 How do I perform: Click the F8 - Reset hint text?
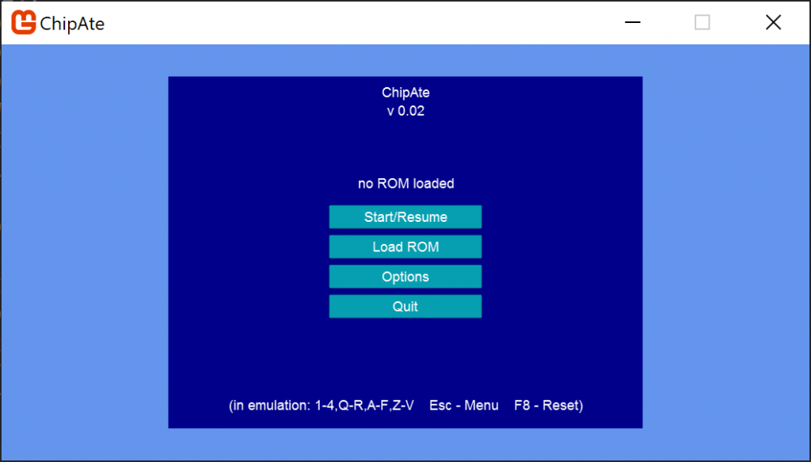click(548, 405)
